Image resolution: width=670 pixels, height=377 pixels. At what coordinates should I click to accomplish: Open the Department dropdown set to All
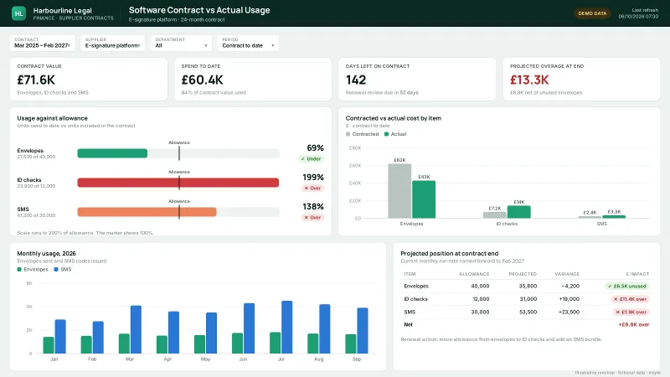(x=181, y=43)
